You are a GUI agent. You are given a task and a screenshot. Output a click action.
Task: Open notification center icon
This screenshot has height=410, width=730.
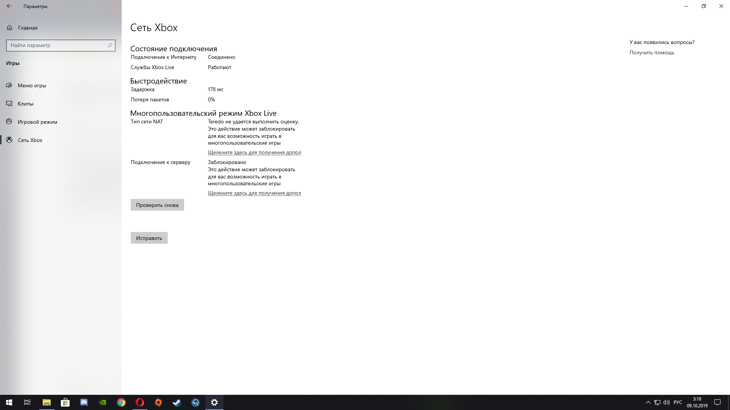pos(717,402)
